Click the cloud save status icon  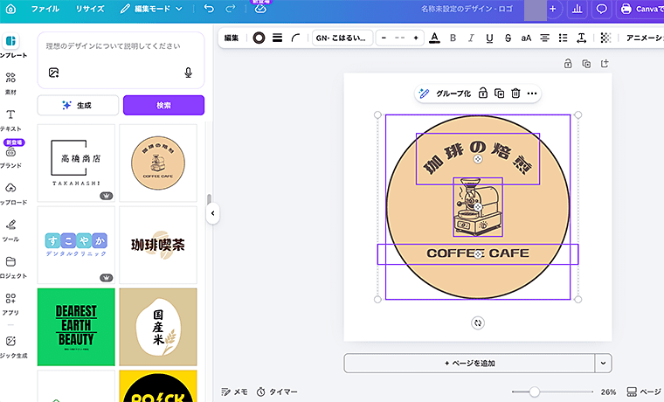point(260,9)
